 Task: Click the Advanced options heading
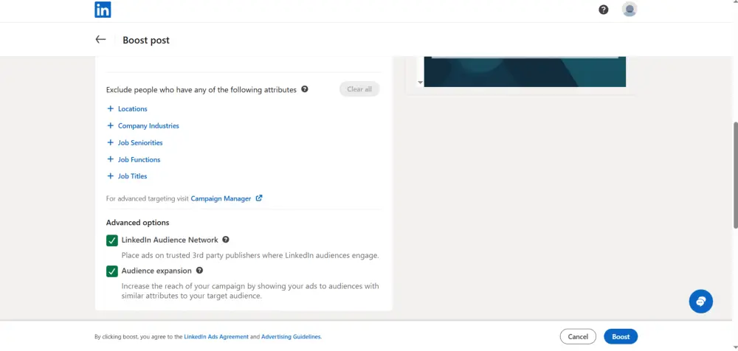point(137,223)
